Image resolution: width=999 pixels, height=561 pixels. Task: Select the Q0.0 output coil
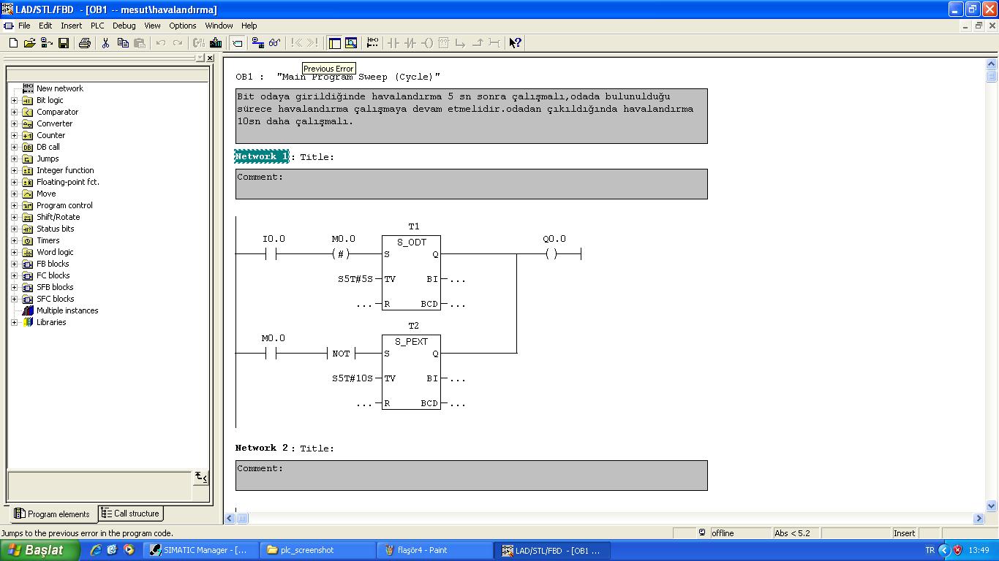(x=551, y=254)
